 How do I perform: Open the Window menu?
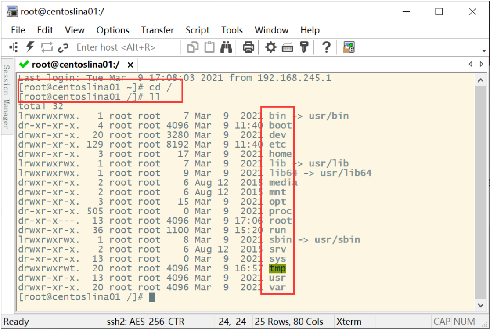click(x=271, y=30)
